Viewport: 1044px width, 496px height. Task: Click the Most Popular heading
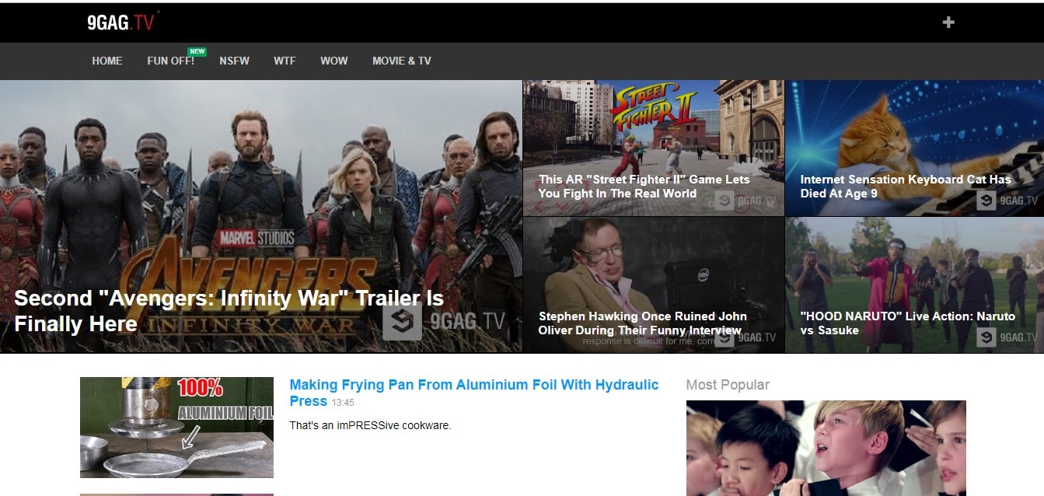728,385
